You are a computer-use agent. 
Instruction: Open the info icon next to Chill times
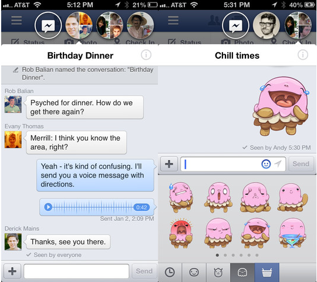303,55
